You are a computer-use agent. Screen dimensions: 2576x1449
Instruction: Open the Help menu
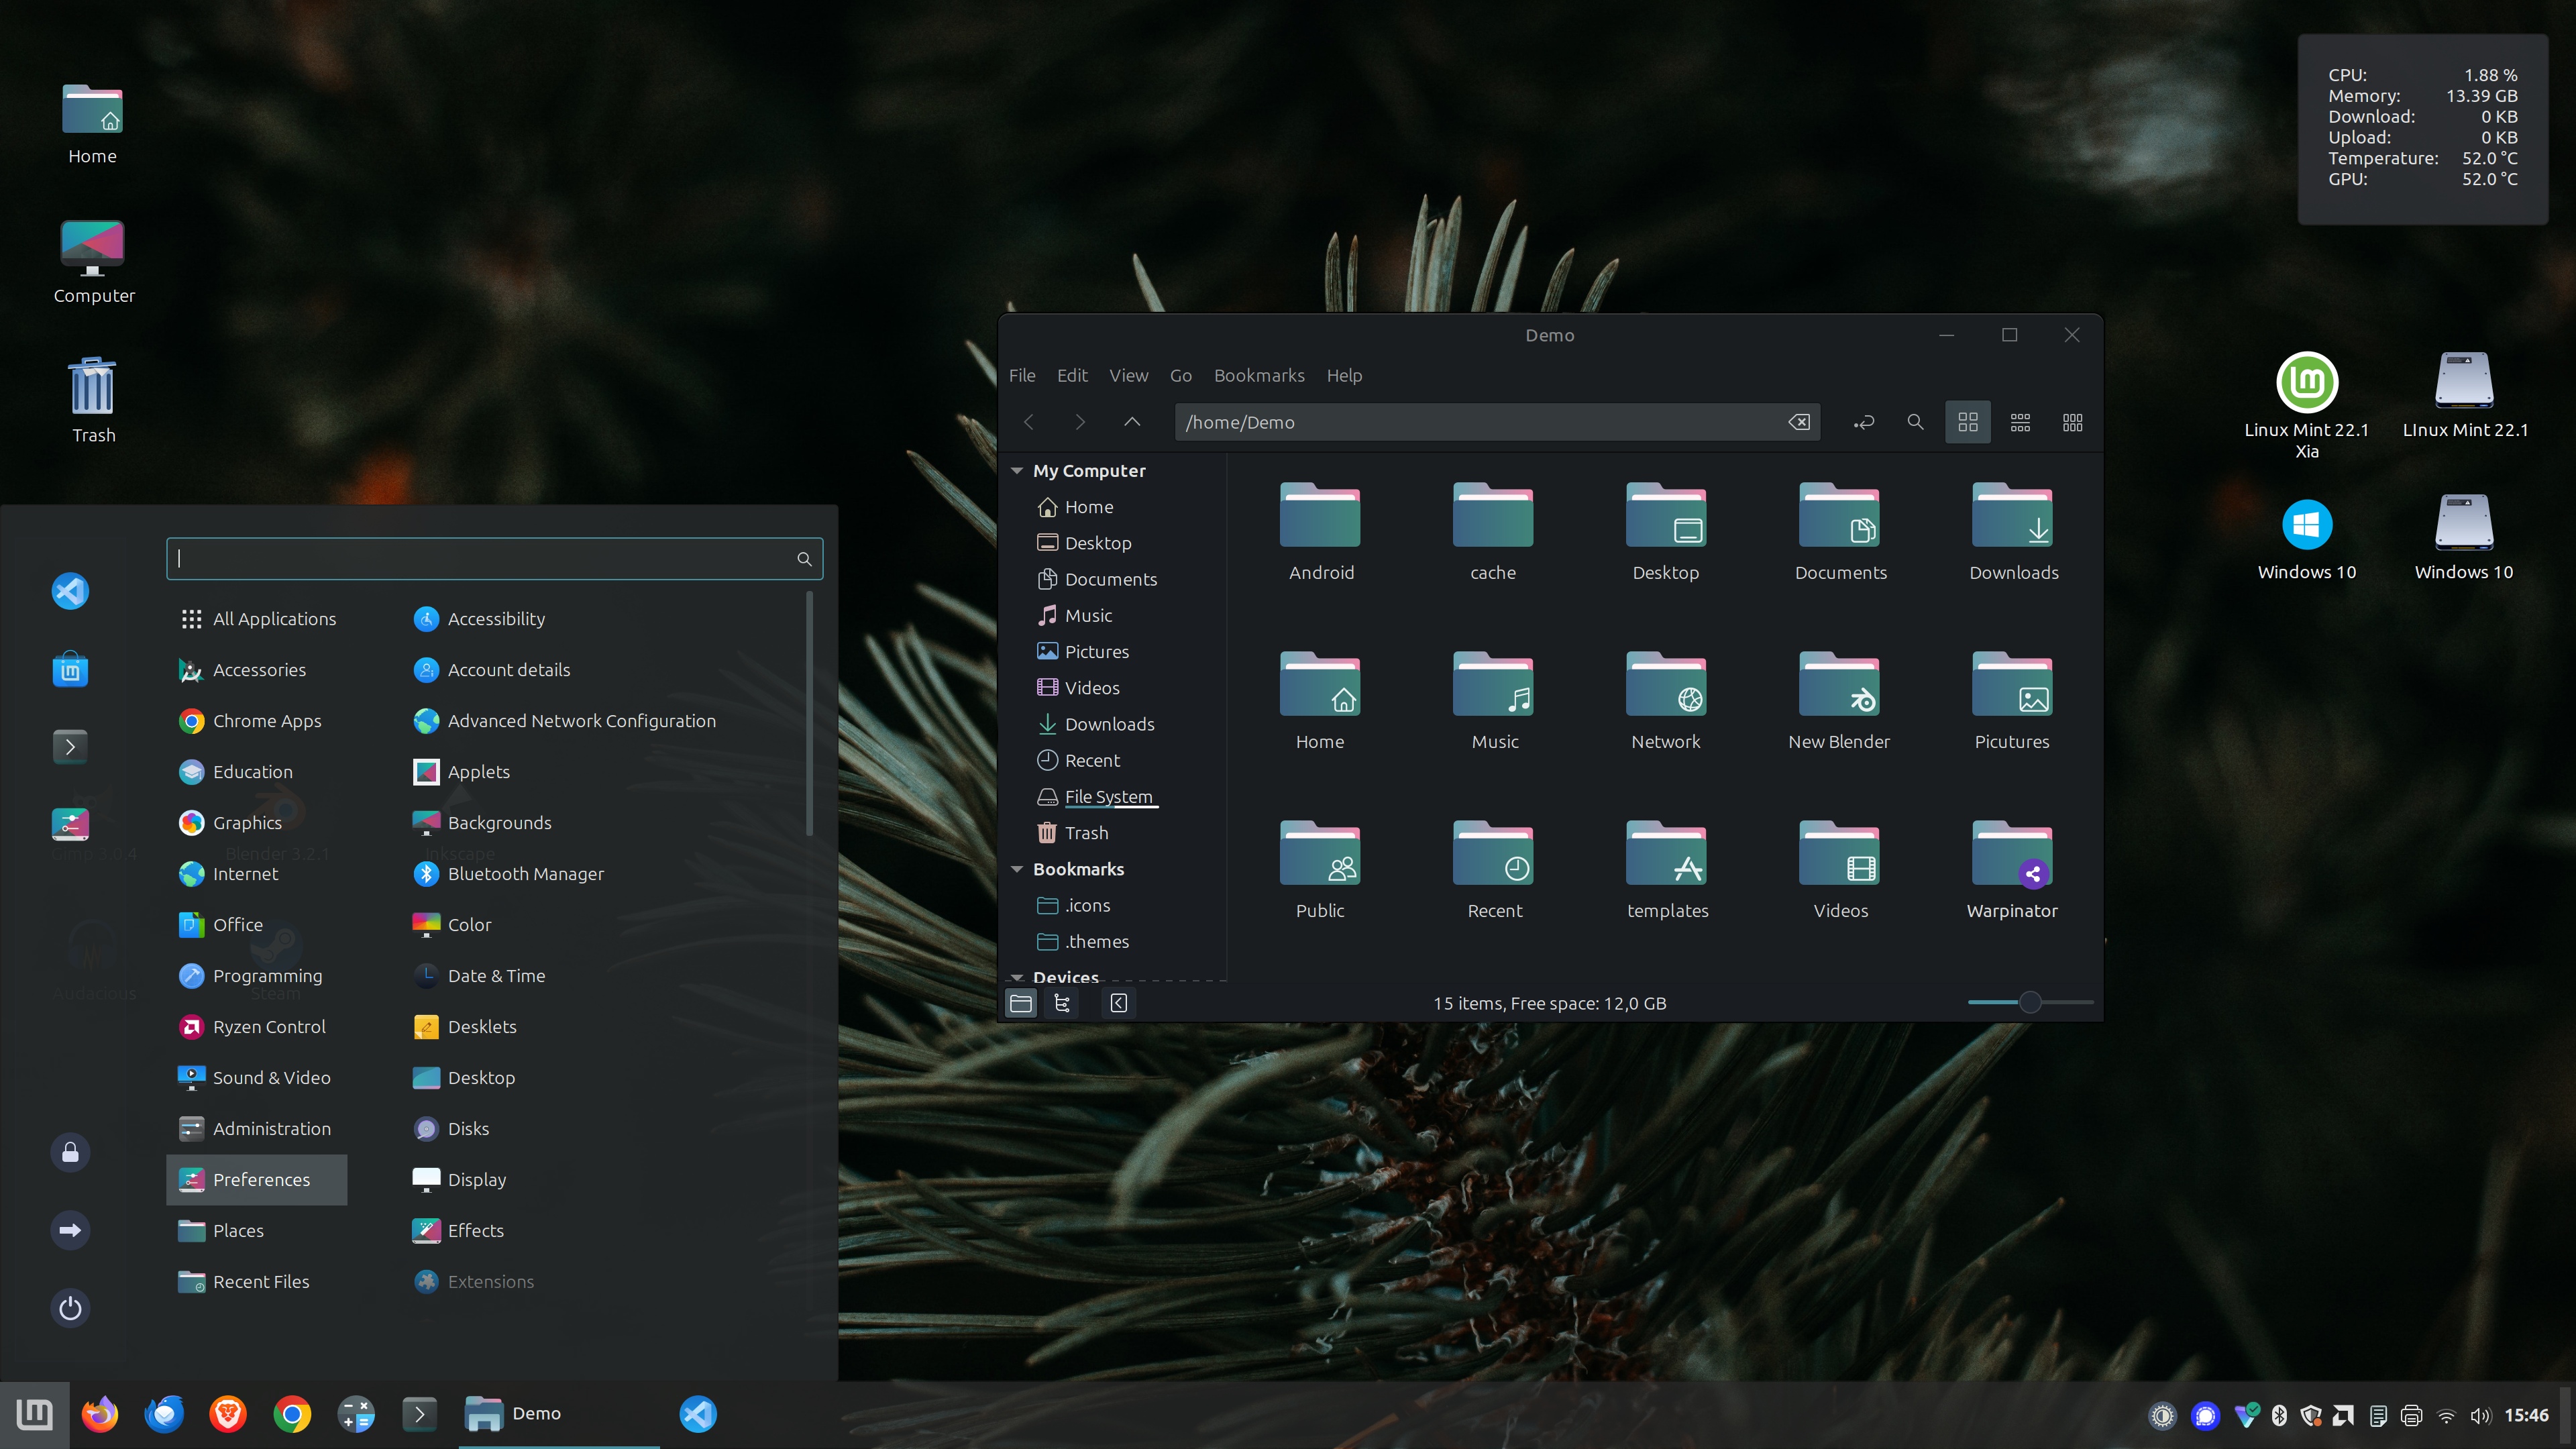[x=1344, y=375]
